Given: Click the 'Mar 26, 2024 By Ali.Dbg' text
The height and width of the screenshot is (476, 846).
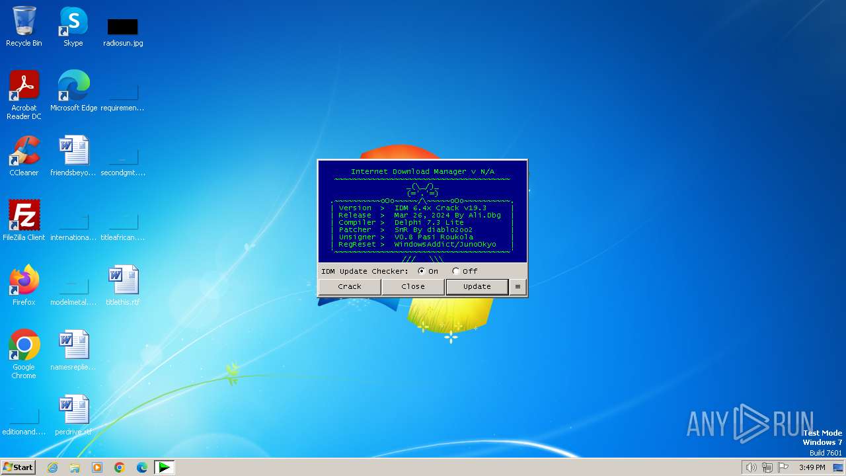Looking at the screenshot, I should (x=447, y=216).
